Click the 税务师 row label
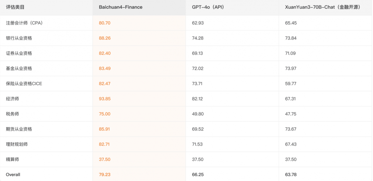This screenshot has height=181, width=373. click(12, 114)
